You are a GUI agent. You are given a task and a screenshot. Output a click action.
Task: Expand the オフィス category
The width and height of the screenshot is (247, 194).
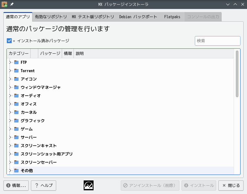click(10, 104)
